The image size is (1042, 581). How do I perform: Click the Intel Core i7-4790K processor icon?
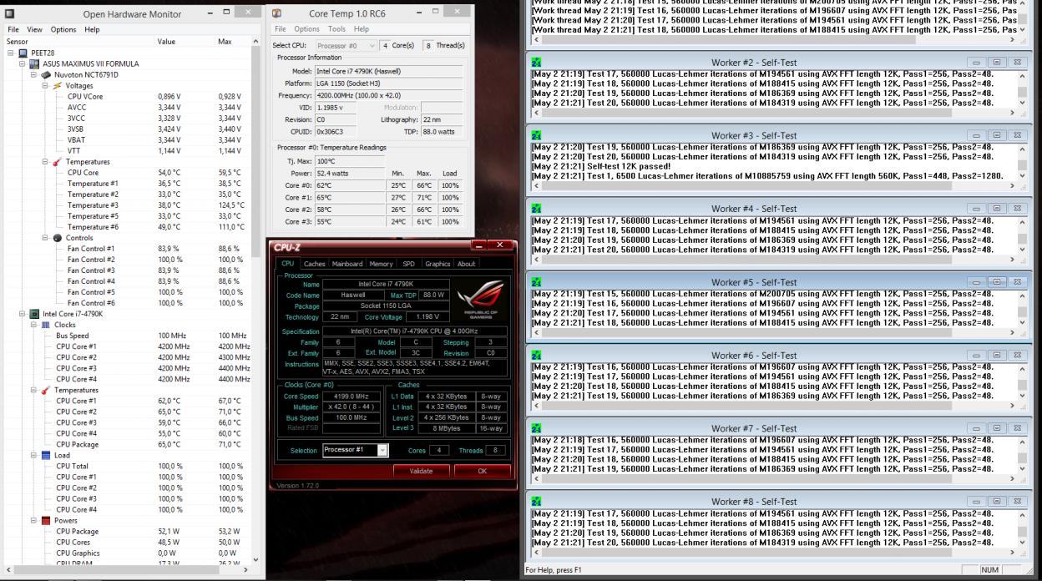(34, 314)
